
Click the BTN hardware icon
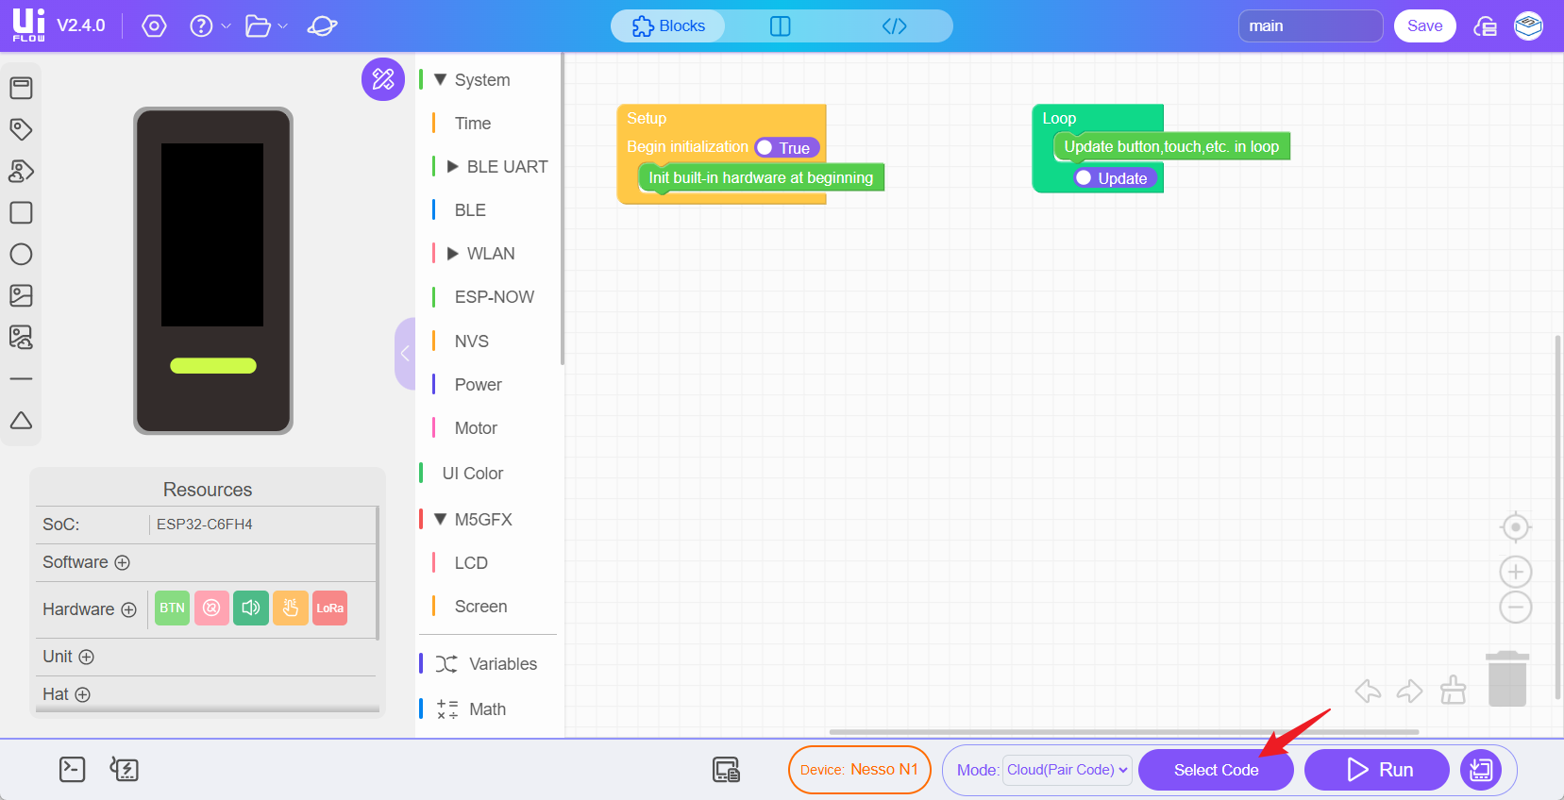coord(172,608)
